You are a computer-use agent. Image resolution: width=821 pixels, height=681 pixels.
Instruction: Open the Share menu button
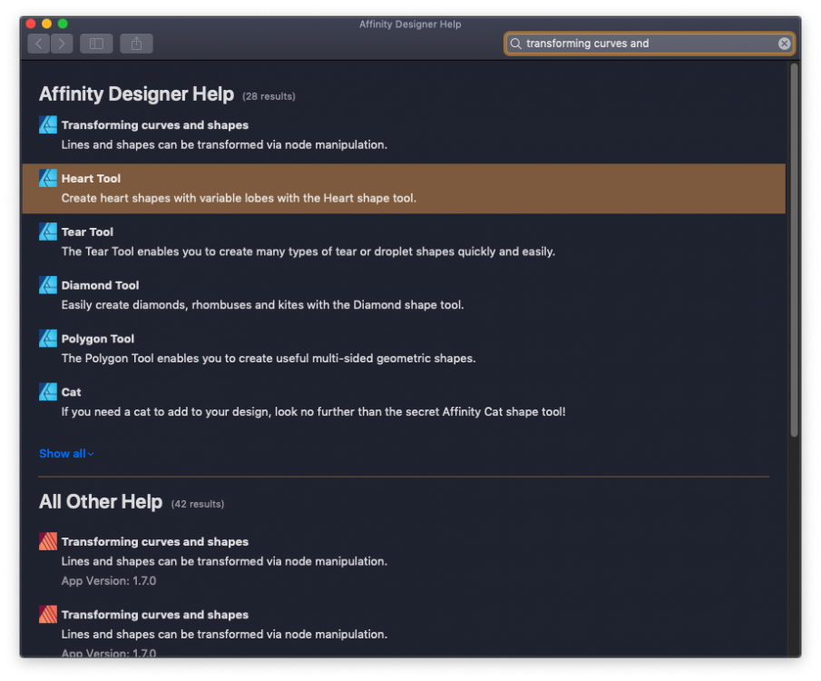click(x=136, y=44)
